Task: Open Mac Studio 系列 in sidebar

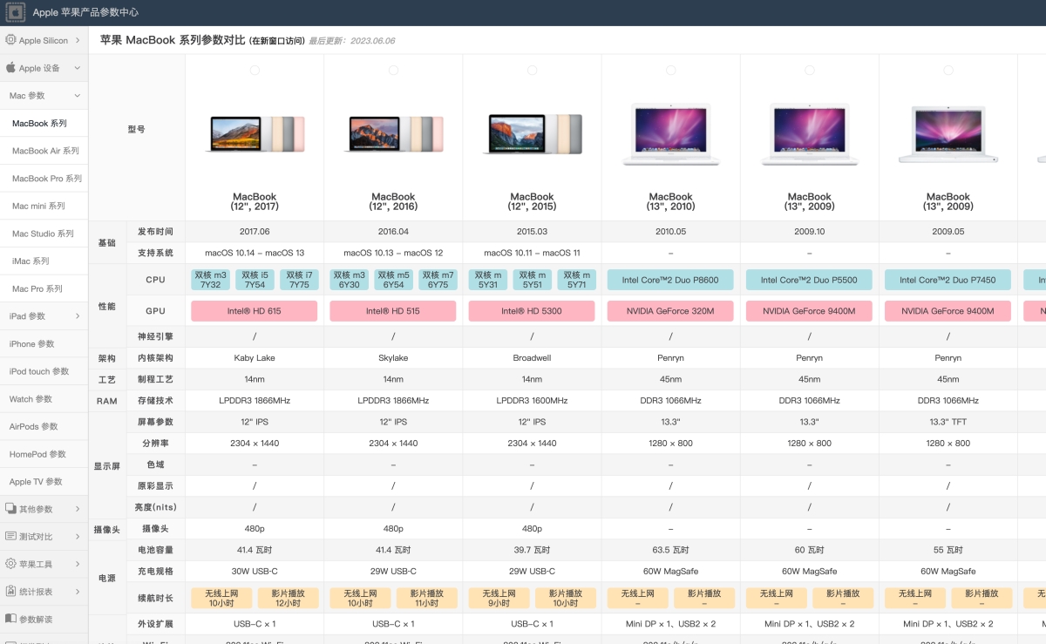Action: coord(44,234)
